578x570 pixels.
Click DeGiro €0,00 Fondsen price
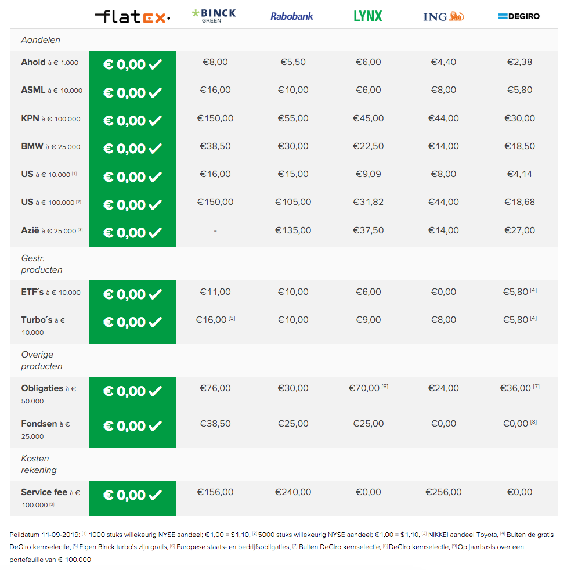click(516, 424)
